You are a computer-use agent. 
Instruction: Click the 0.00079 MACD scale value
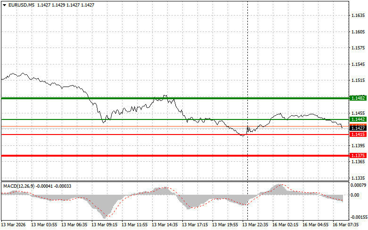click(359, 185)
